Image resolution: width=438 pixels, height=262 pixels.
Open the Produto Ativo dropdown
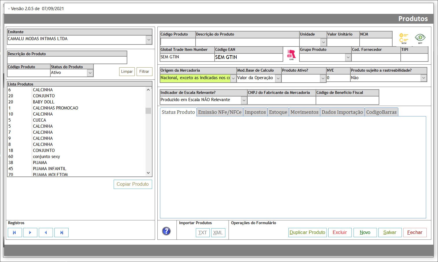coord(323,78)
